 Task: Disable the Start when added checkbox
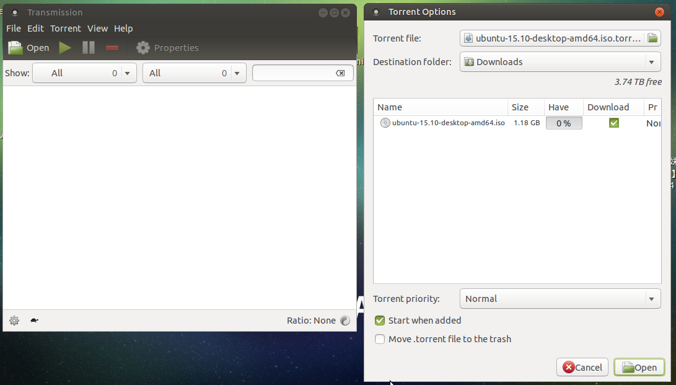coord(379,321)
